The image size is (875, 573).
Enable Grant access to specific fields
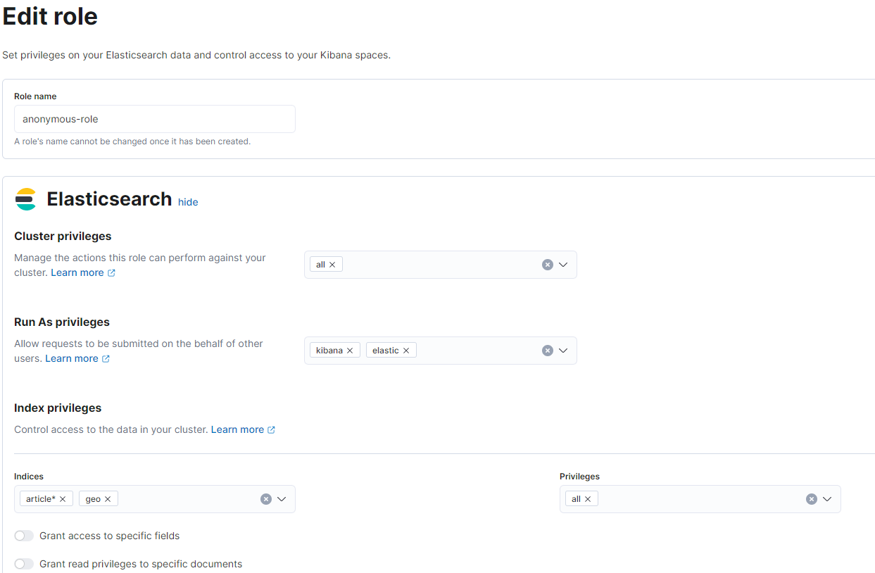click(24, 536)
